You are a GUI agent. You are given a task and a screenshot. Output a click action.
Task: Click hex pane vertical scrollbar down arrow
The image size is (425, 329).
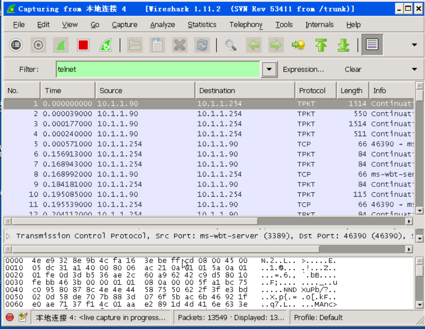(420, 305)
